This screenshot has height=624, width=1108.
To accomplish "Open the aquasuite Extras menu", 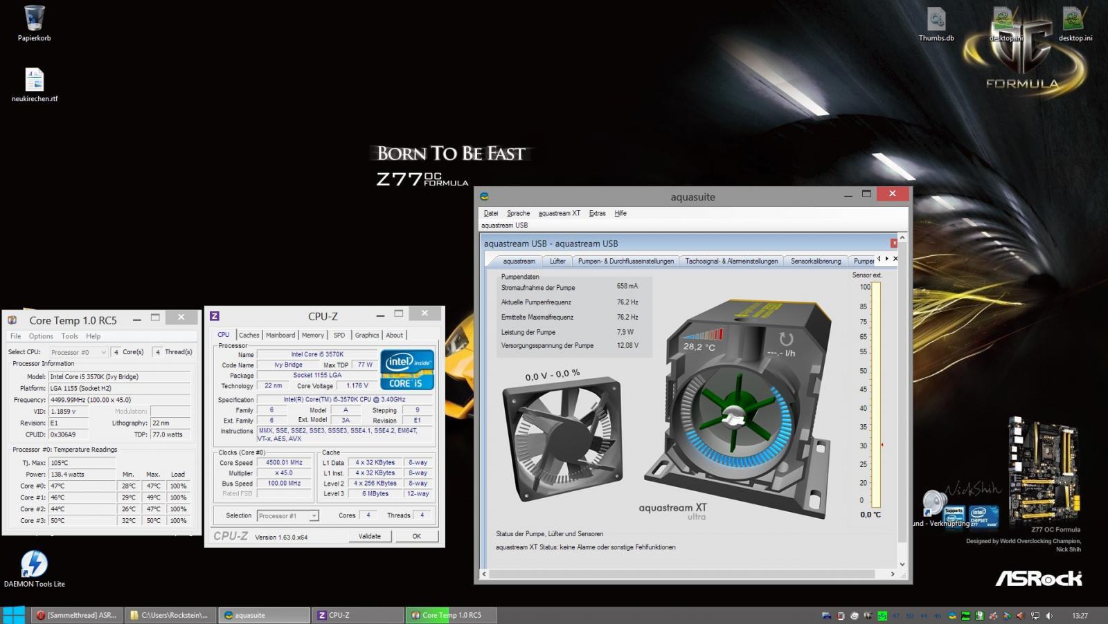I will pos(598,213).
